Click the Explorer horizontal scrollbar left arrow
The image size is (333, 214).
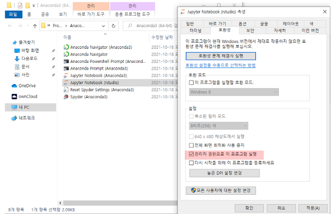click(x=60, y=203)
